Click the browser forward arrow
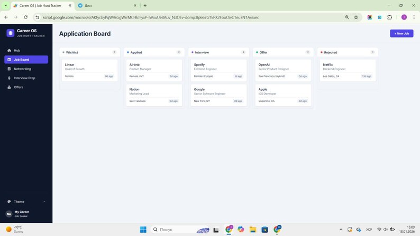420x236 pixels. point(16,17)
